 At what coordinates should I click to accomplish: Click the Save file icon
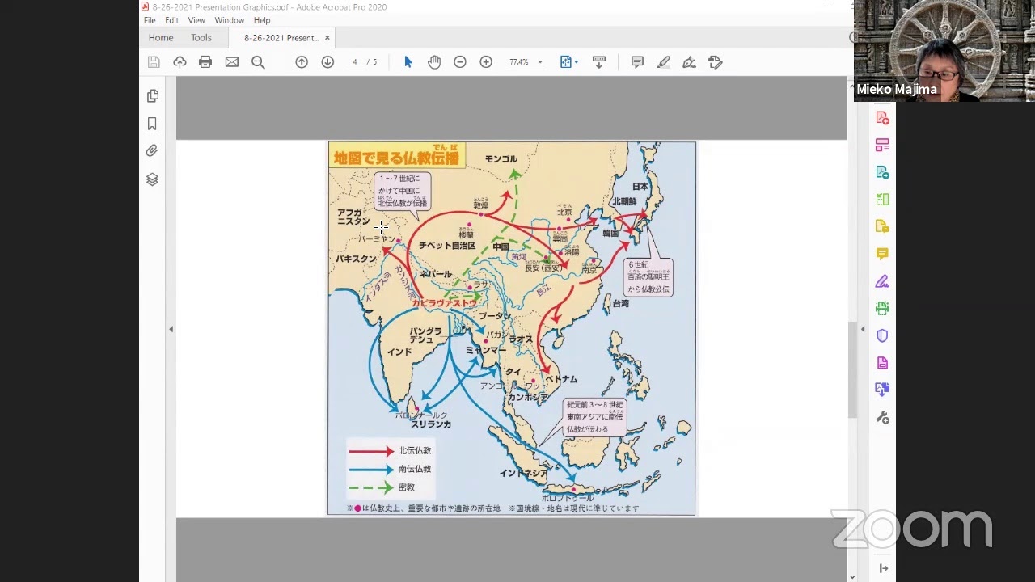click(154, 62)
